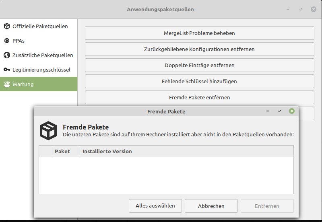Click Fremde Pakete entfernen button
Image resolution: width=322 pixels, height=222 pixels.
(199, 97)
